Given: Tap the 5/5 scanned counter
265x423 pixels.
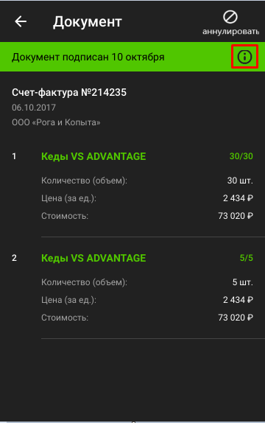Looking at the screenshot, I should [x=247, y=258].
